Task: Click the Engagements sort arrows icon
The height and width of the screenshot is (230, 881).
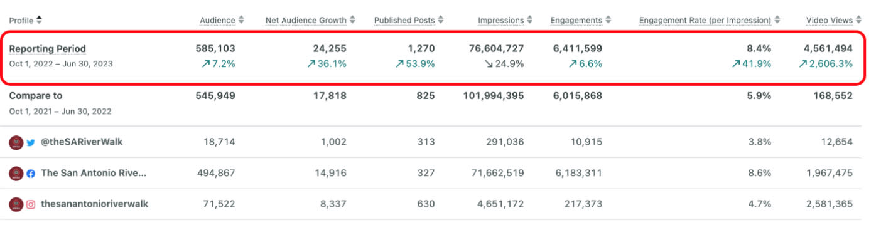Action: tap(608, 20)
